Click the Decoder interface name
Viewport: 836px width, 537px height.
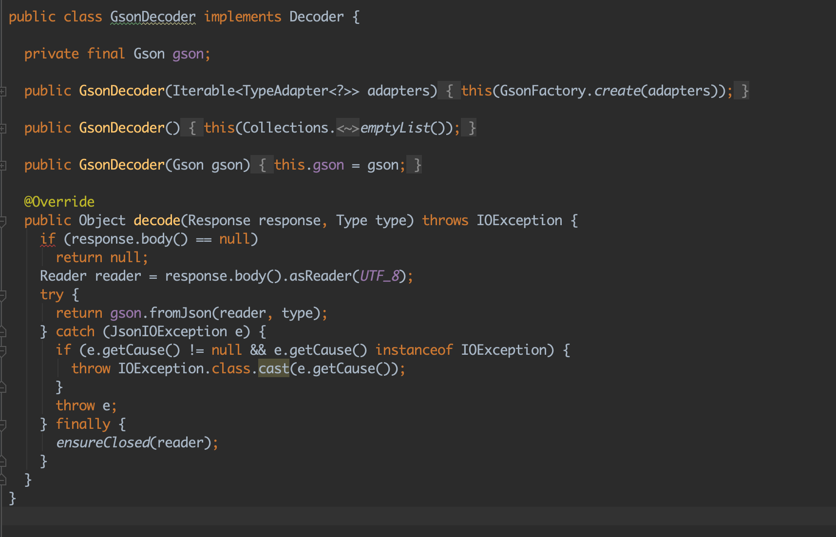[317, 17]
